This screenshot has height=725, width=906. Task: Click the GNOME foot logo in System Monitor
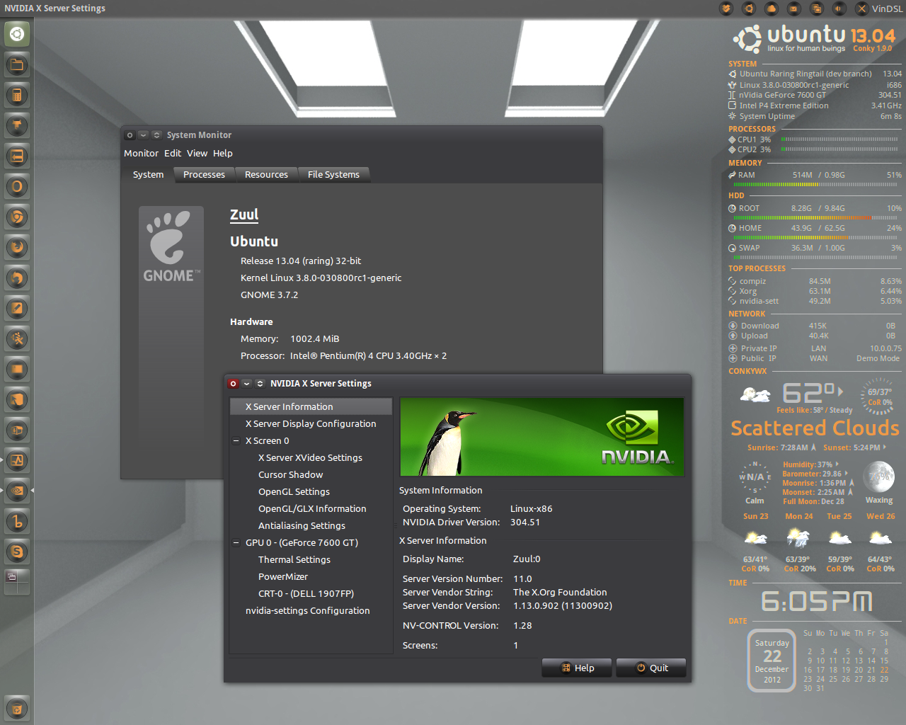(171, 246)
